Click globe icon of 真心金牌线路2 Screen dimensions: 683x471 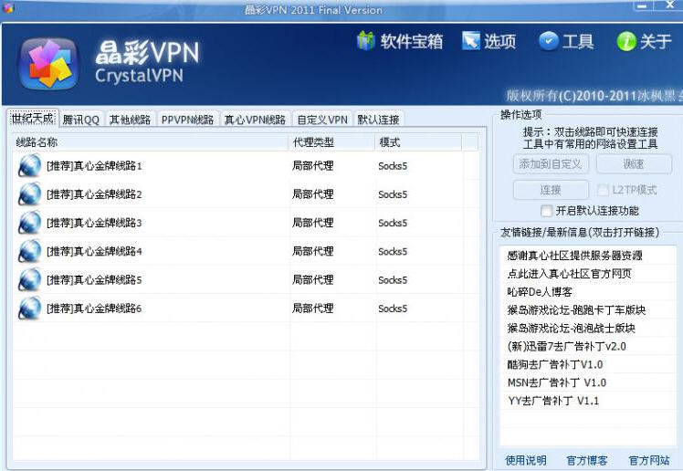pyautogui.click(x=29, y=194)
